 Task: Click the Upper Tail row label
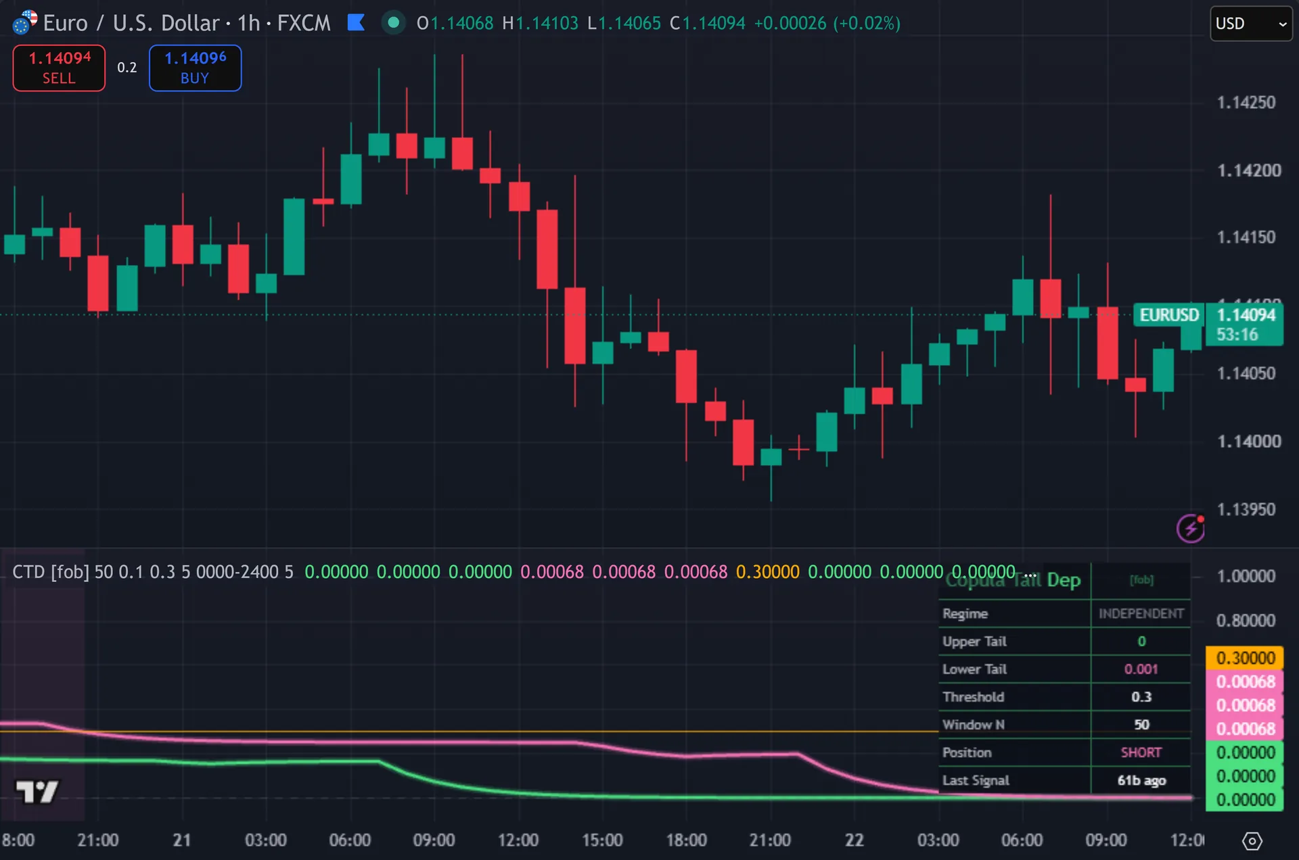point(974,642)
